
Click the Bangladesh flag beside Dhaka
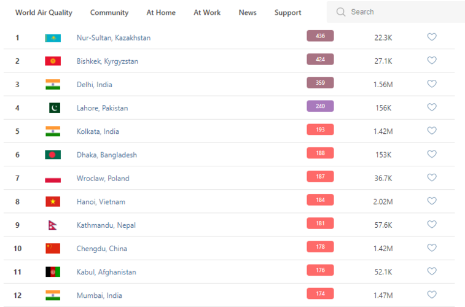[x=53, y=155]
